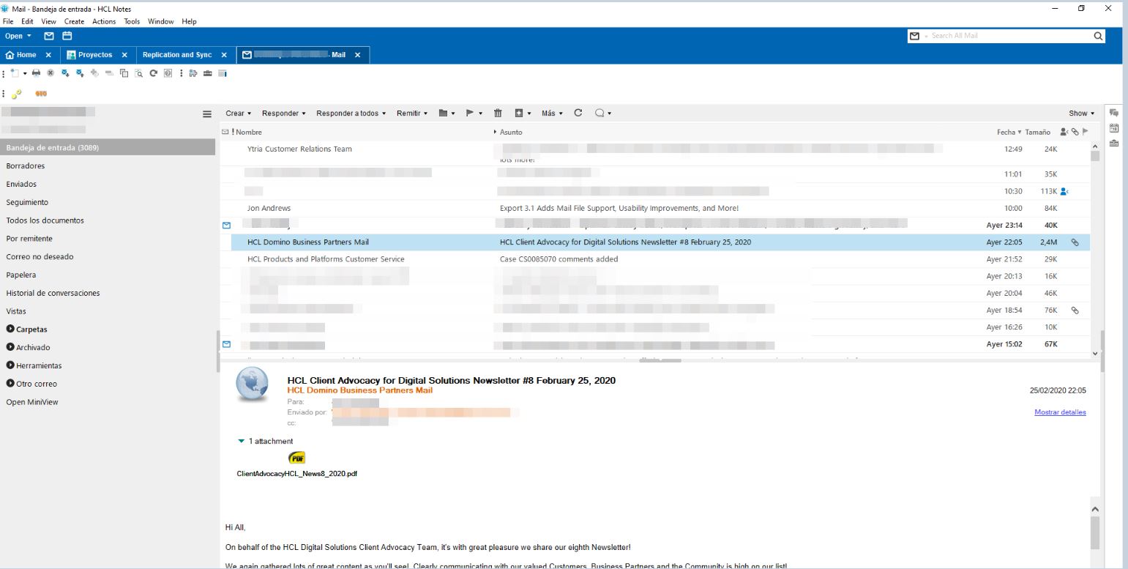This screenshot has width=1128, height=569.
Task: Switch to the Proyectos tab
Action: pos(96,55)
